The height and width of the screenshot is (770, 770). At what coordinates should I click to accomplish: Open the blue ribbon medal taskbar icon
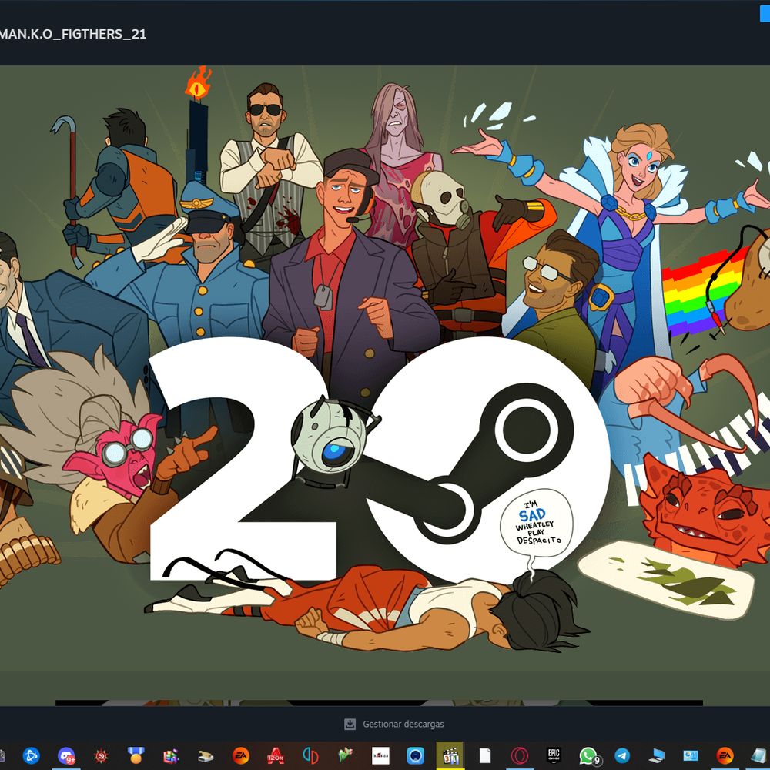click(x=136, y=755)
